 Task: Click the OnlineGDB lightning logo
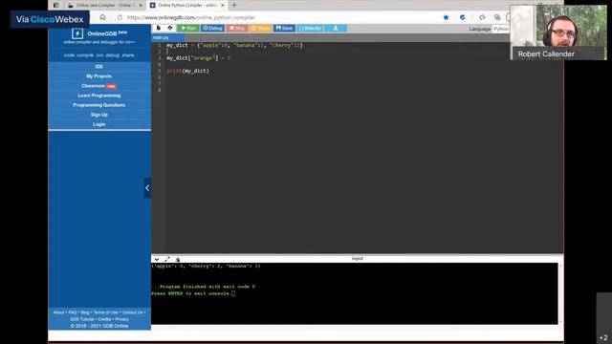[x=77, y=33]
